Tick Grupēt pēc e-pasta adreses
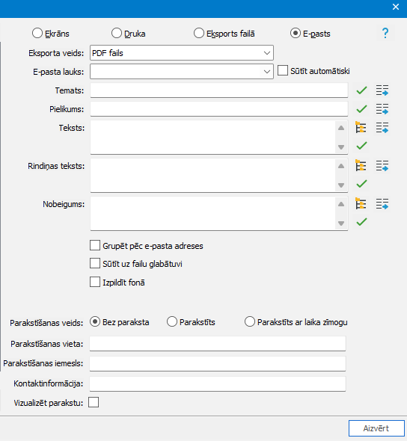The height and width of the screenshot is (441, 407). click(95, 245)
